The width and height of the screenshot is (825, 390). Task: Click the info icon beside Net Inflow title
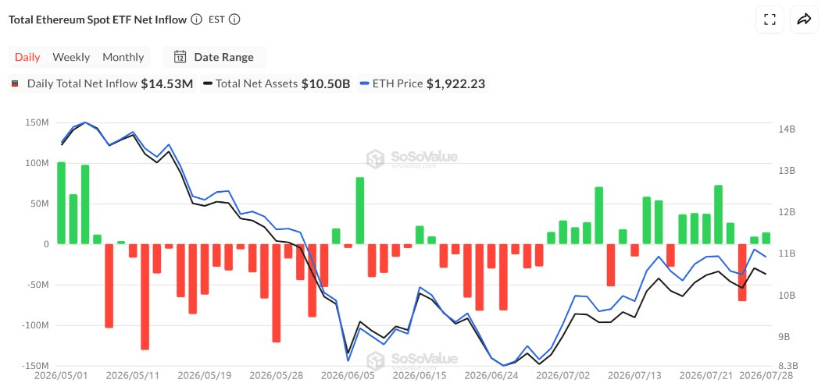(196, 20)
